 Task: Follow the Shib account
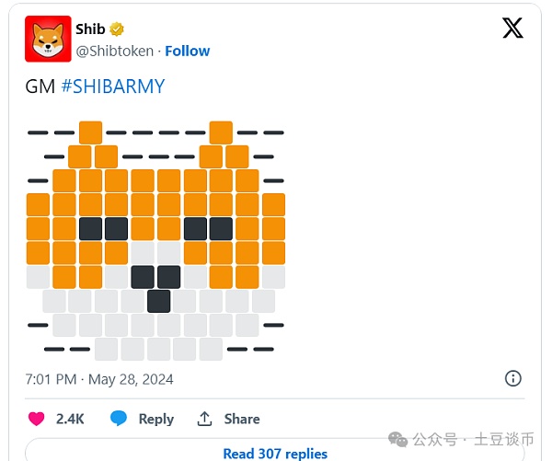tap(188, 51)
